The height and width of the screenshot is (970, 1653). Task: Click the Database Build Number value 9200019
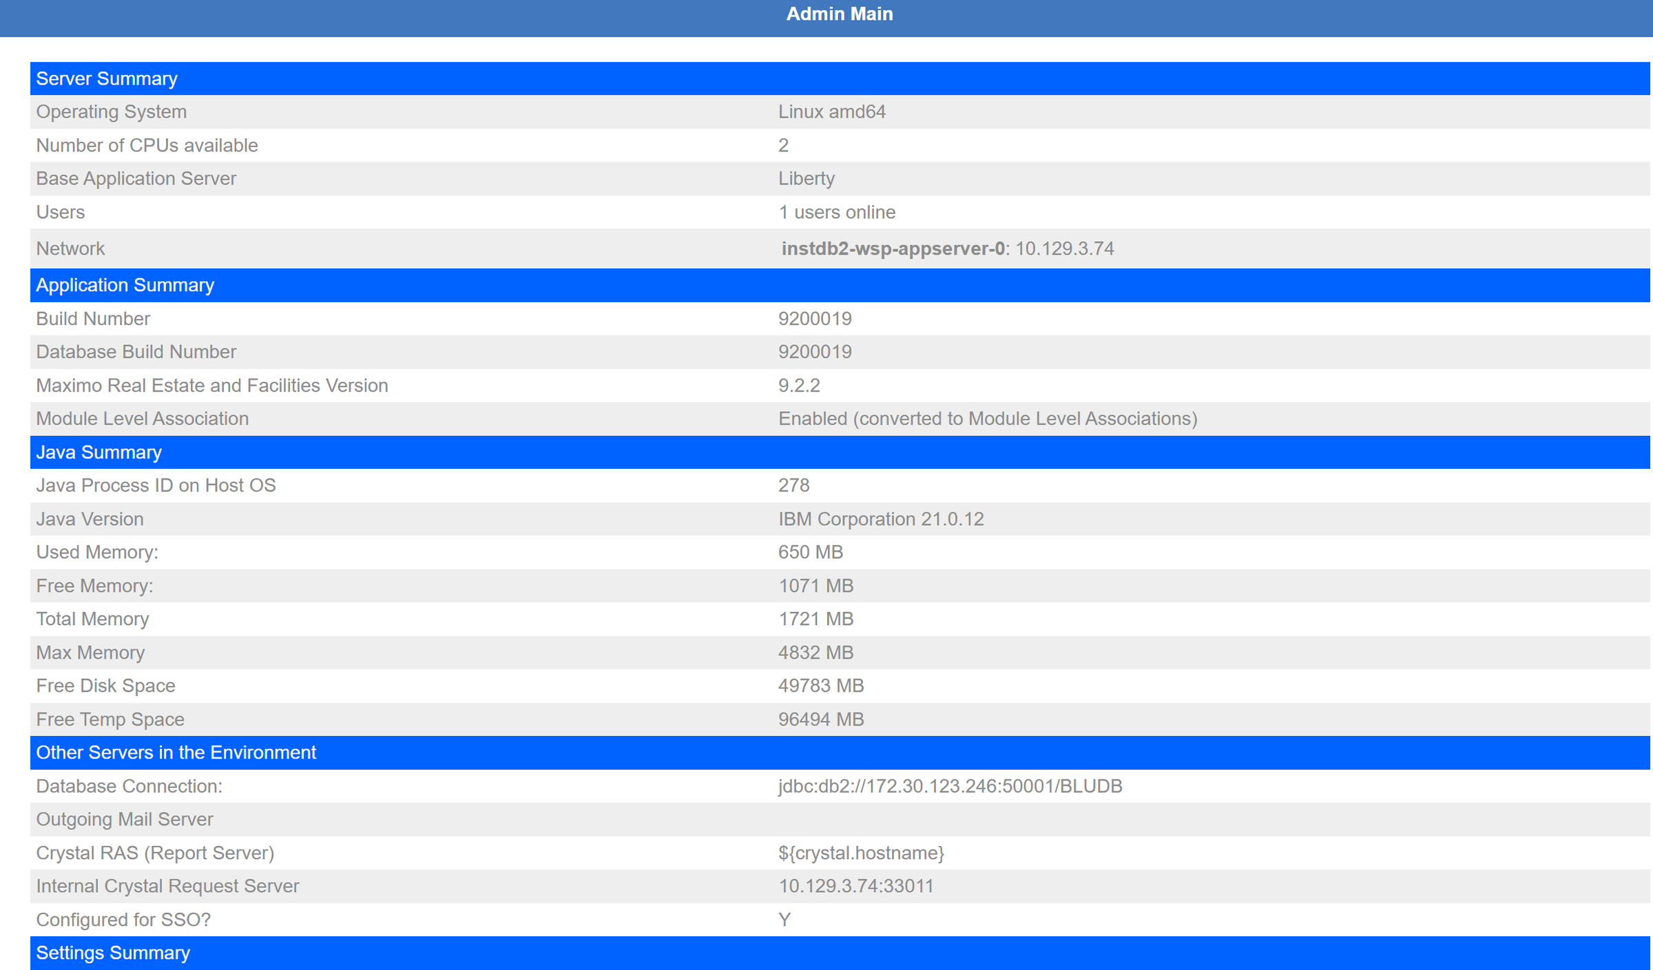[x=815, y=352]
